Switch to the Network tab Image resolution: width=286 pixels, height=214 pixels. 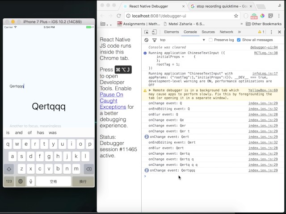tap(227, 32)
